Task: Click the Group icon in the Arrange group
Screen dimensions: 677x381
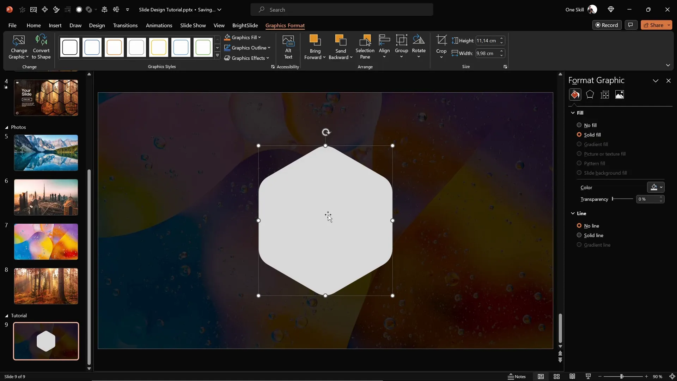Action: point(402,47)
